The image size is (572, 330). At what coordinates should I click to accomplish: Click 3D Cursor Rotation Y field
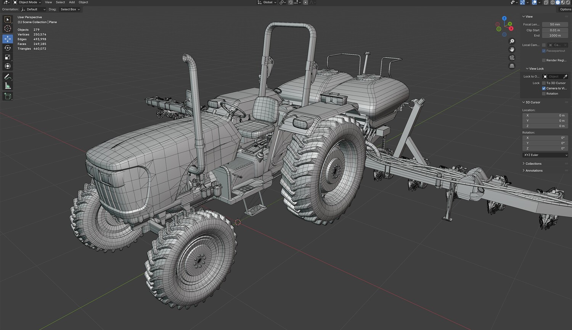pyautogui.click(x=545, y=143)
